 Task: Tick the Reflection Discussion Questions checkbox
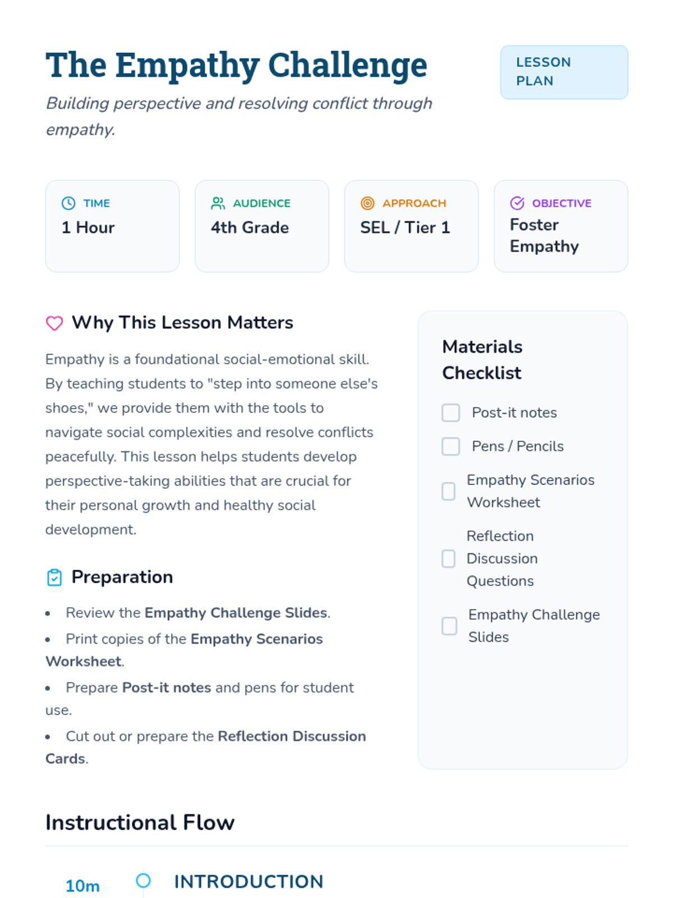(449, 558)
